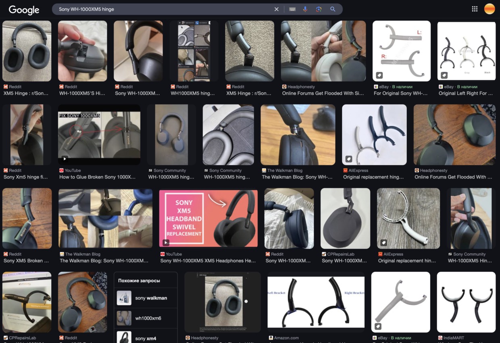Open CPRepairsLab 'Sony WH-1000XM...' earcup image
The height and width of the screenshot is (343, 500).
[345, 218]
